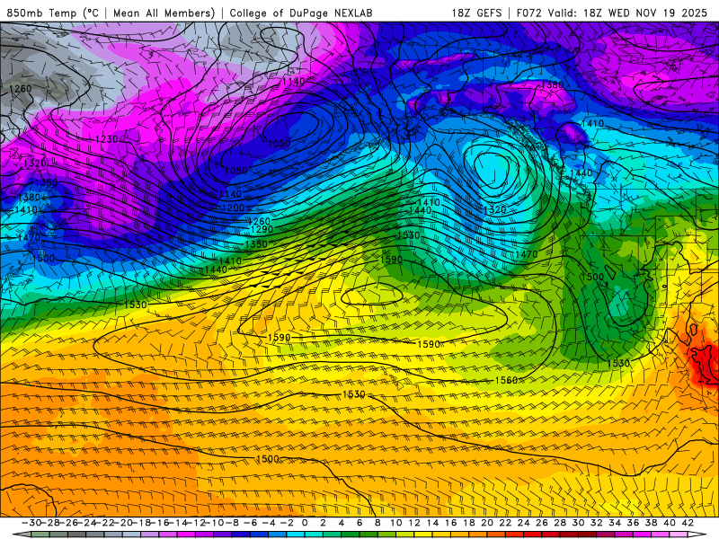
Task: Click the 1230 contour label
Action: click(106, 139)
